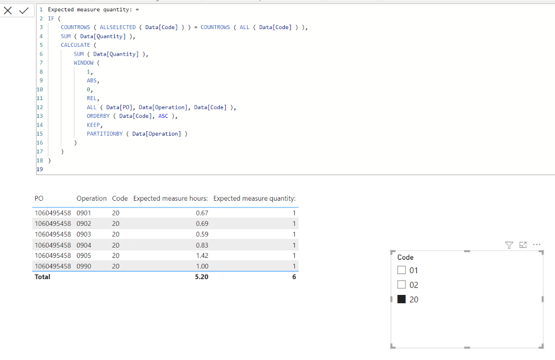Screen dimensions: 555x360
Task: Select operation 0902 cell
Action: [x=84, y=224]
